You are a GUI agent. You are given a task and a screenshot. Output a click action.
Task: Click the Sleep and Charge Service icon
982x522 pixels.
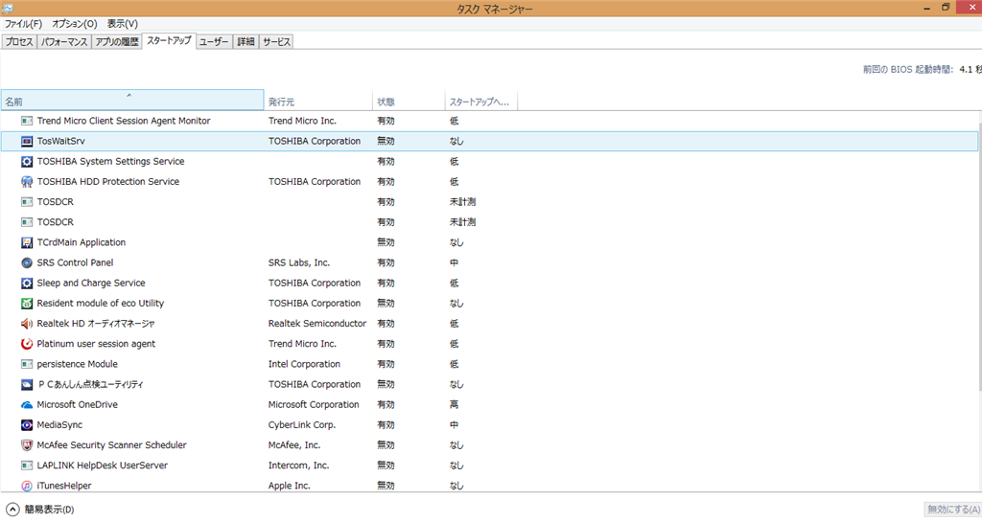click(26, 284)
